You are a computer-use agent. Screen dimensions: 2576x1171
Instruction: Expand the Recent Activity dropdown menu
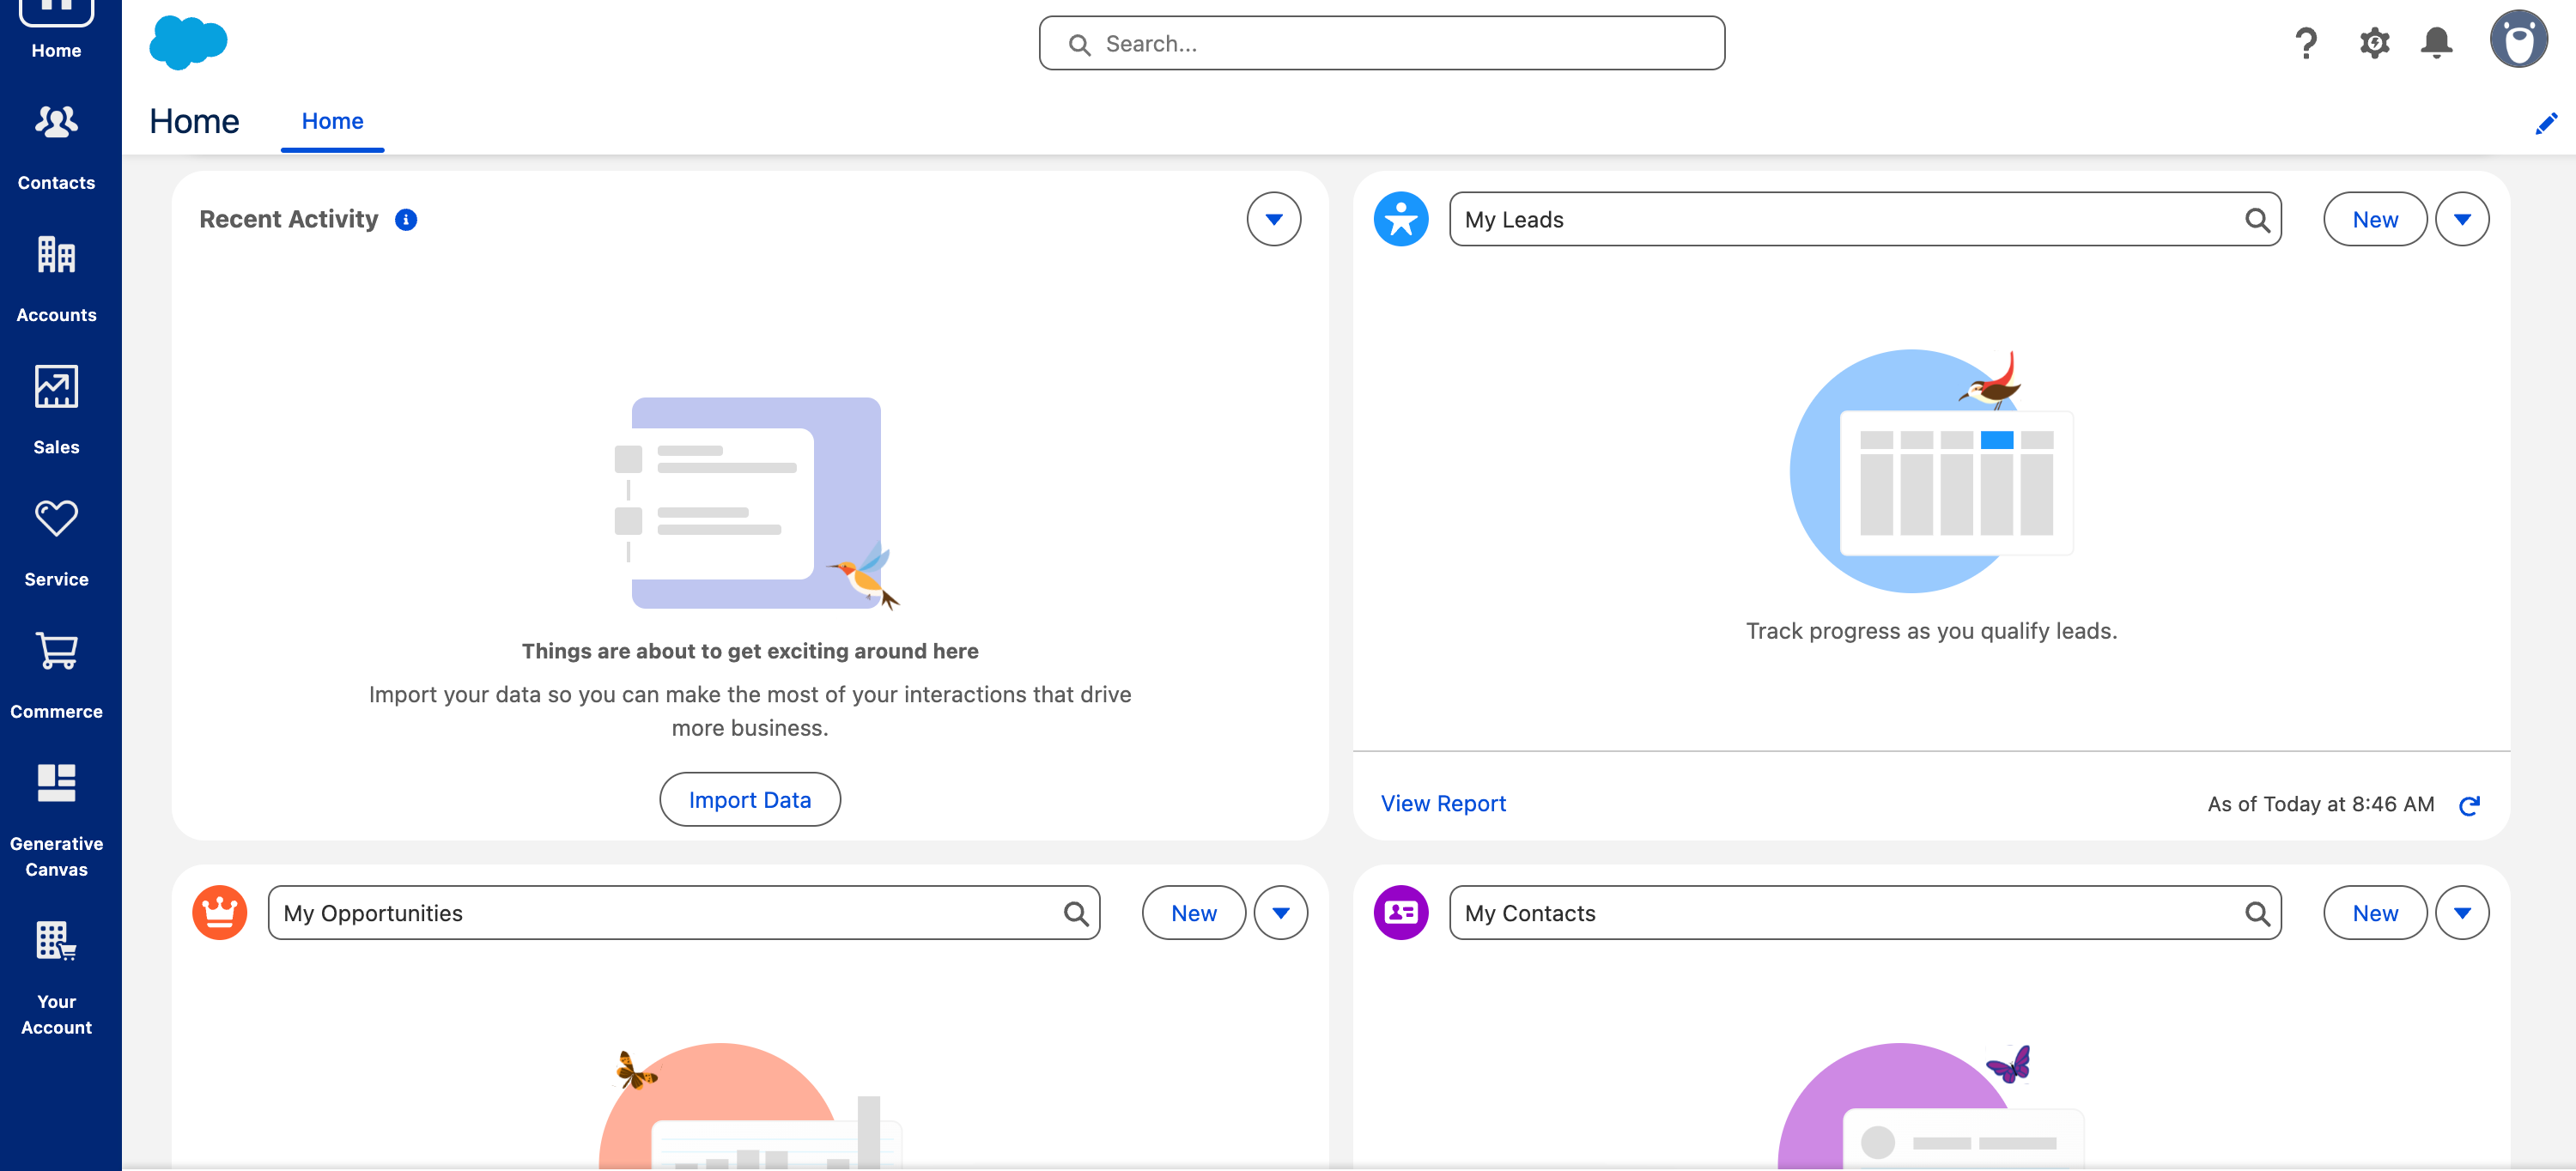click(x=1273, y=219)
